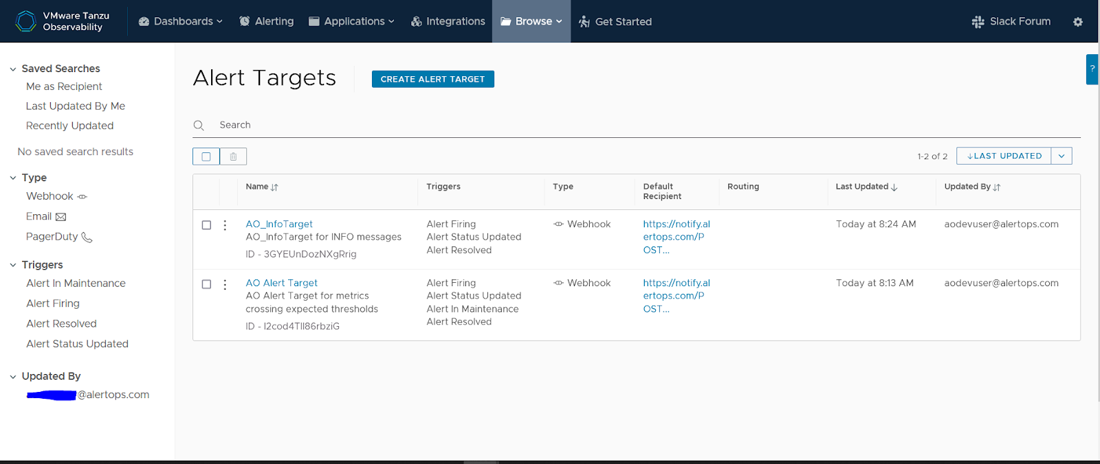Toggle the select-all checkbox

206,156
